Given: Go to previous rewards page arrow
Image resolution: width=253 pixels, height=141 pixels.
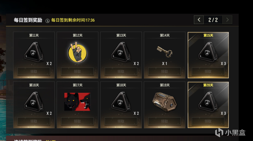Looking at the screenshot, I should coord(199,20).
